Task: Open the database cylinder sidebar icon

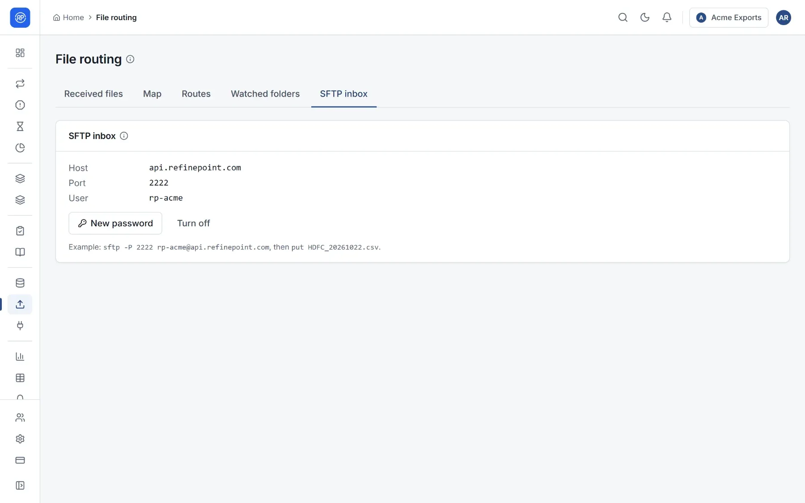Action: point(20,283)
